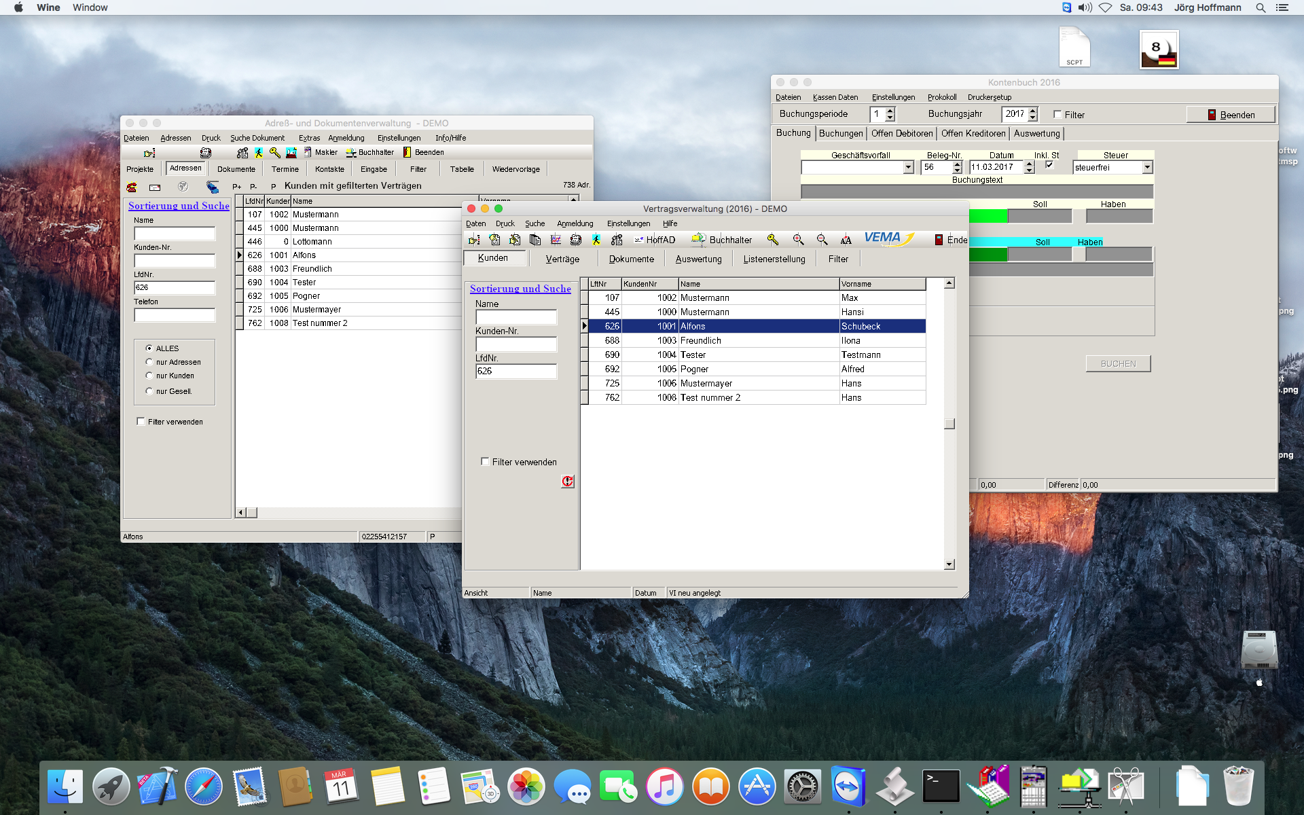The image size is (1304, 815).
Task: Tick the Filter checkbox in Kontenbuch
Action: point(1057,115)
